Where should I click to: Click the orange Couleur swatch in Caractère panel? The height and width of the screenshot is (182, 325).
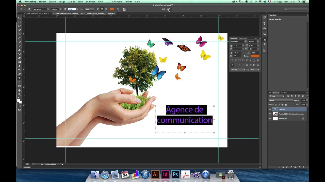[x=255, y=56]
